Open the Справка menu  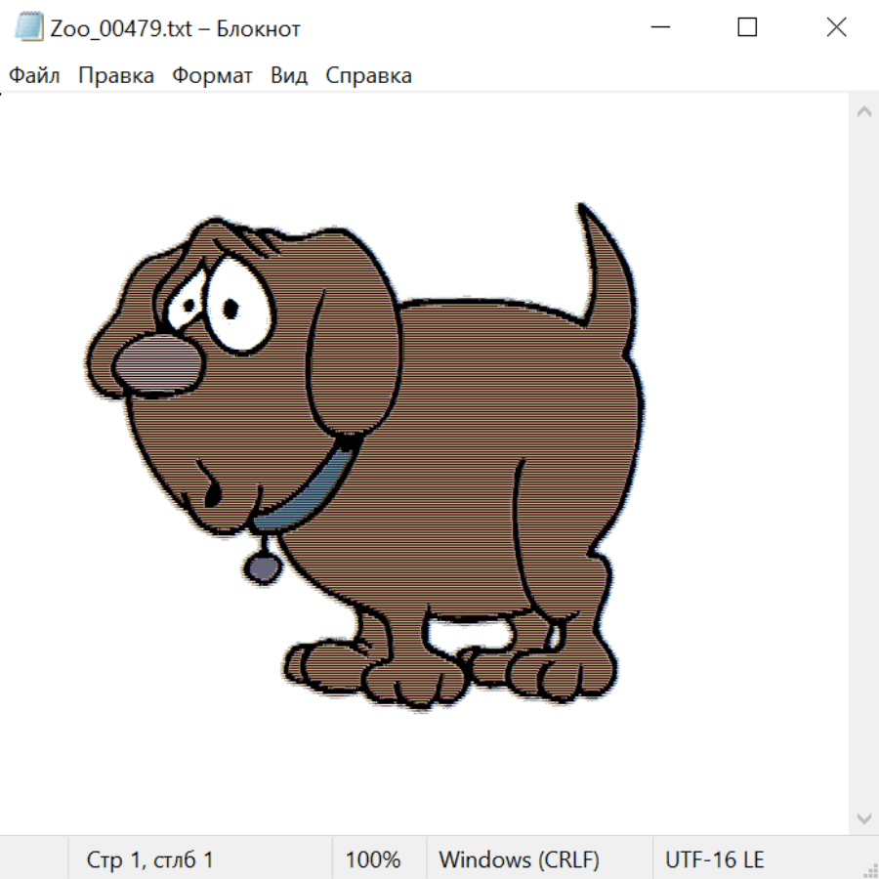[x=368, y=76]
